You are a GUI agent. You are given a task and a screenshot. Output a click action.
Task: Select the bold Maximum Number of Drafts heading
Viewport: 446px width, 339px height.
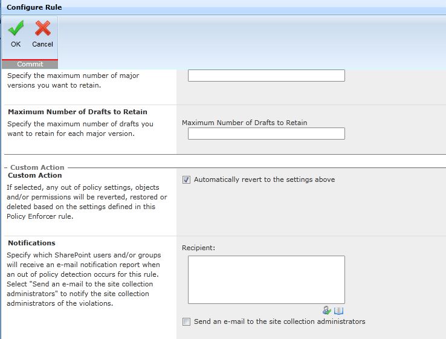[77, 112]
